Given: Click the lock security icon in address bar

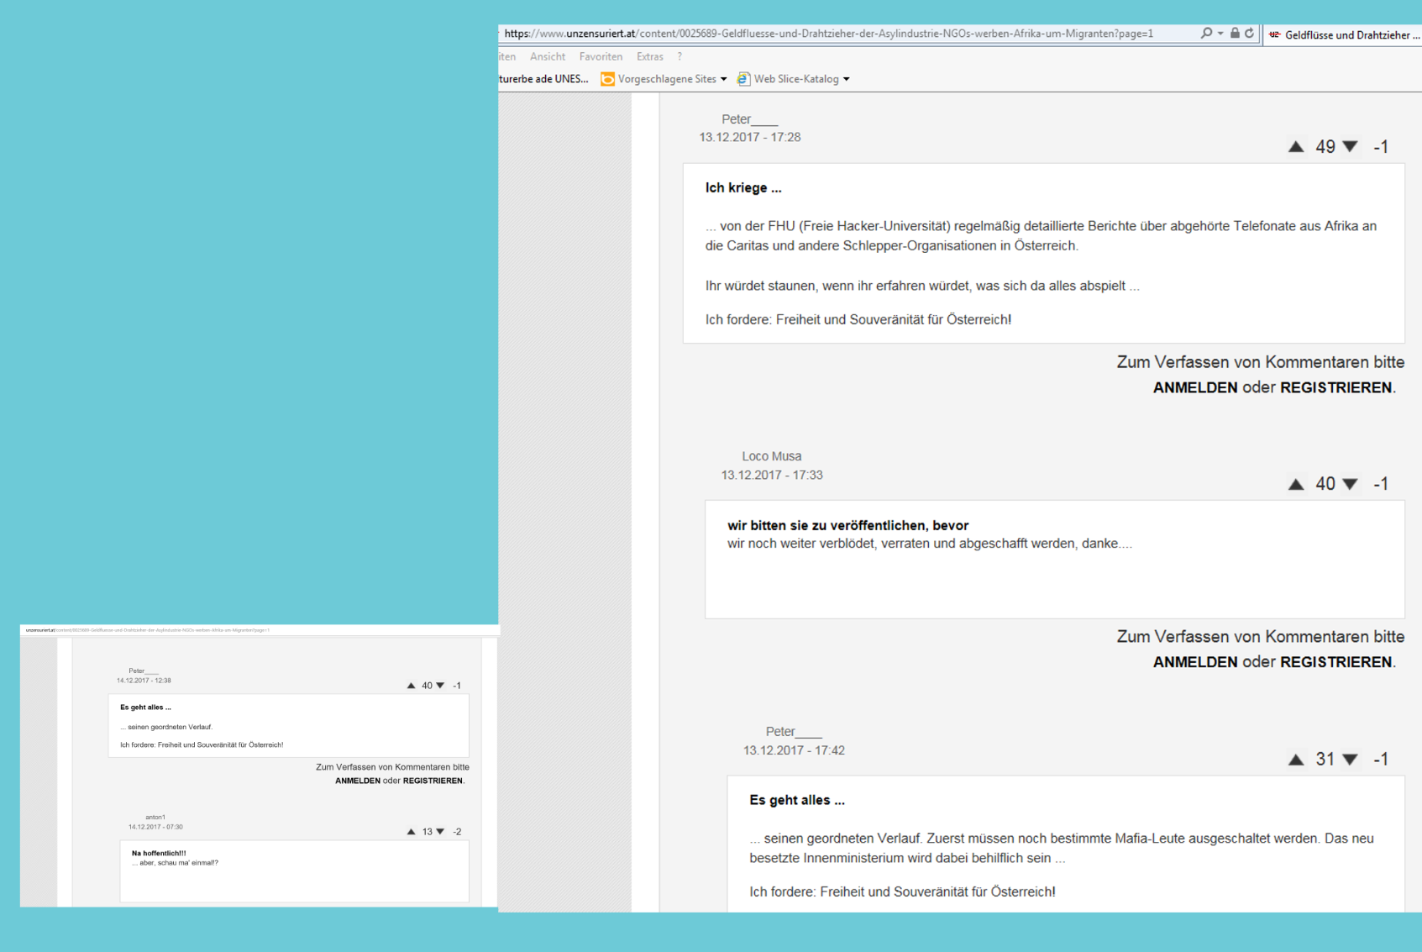Looking at the screenshot, I should (1235, 34).
